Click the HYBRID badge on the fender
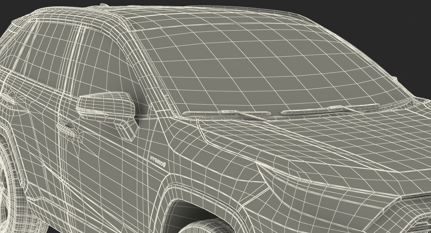Viewport: 431px width, 233px height. pos(158,161)
